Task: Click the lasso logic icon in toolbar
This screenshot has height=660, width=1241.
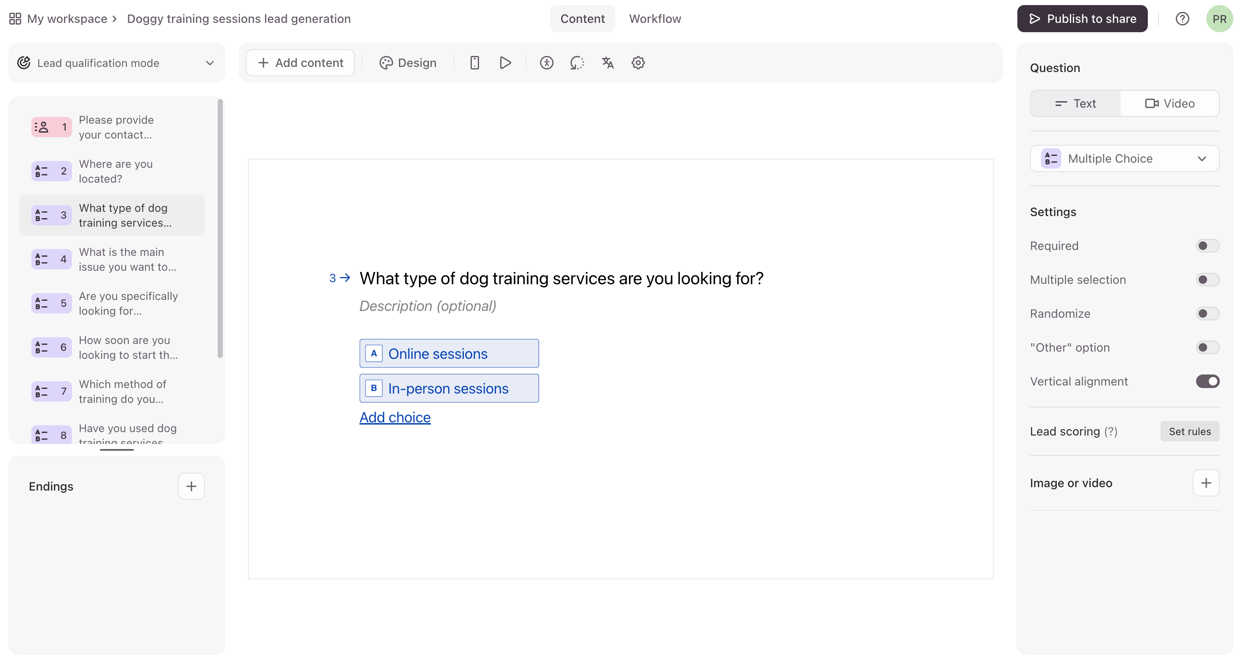Action: [x=577, y=63]
